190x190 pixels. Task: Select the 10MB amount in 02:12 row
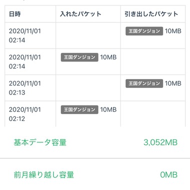108,109
